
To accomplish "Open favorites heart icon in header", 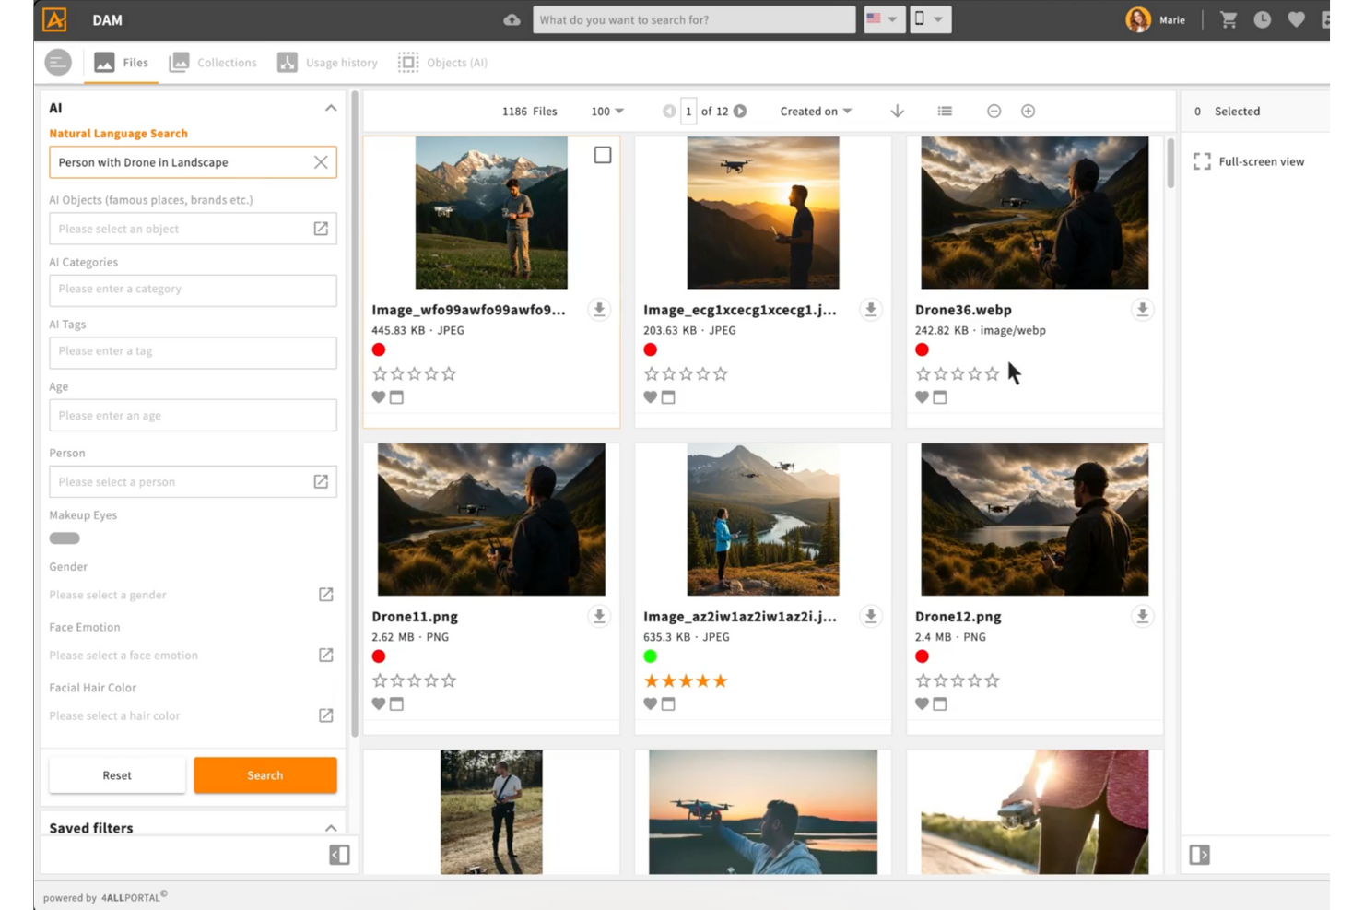I will click(x=1297, y=19).
